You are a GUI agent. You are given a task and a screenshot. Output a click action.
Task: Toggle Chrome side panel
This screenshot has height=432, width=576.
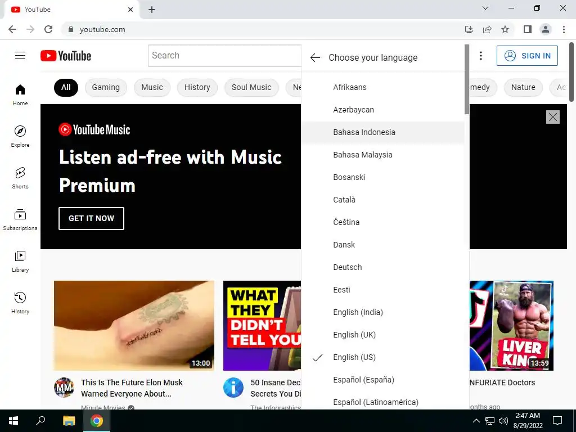coord(528,29)
